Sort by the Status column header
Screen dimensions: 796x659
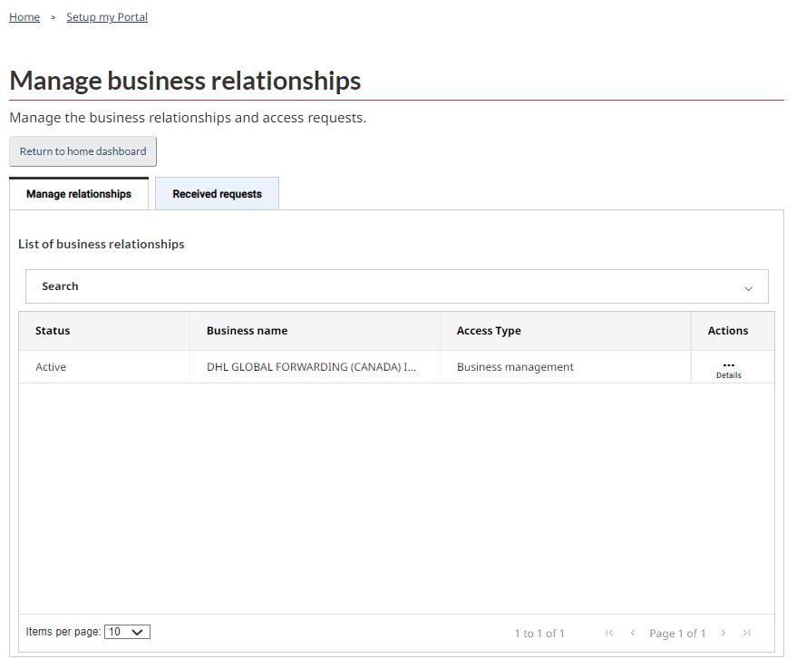53,331
